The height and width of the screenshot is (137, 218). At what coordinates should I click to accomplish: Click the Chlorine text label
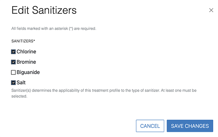(27, 52)
